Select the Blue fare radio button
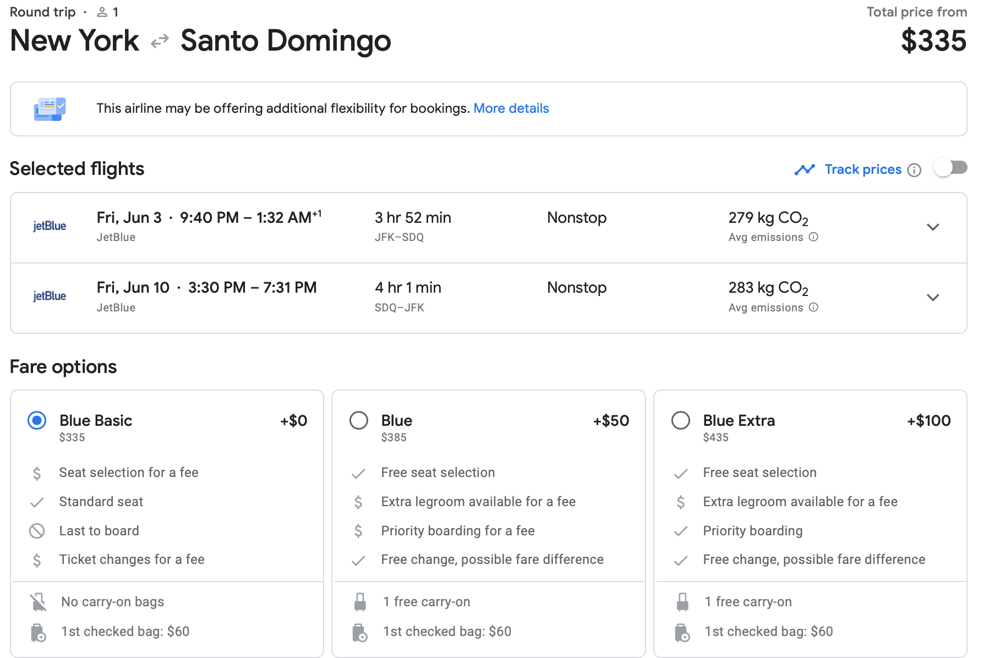 (359, 421)
